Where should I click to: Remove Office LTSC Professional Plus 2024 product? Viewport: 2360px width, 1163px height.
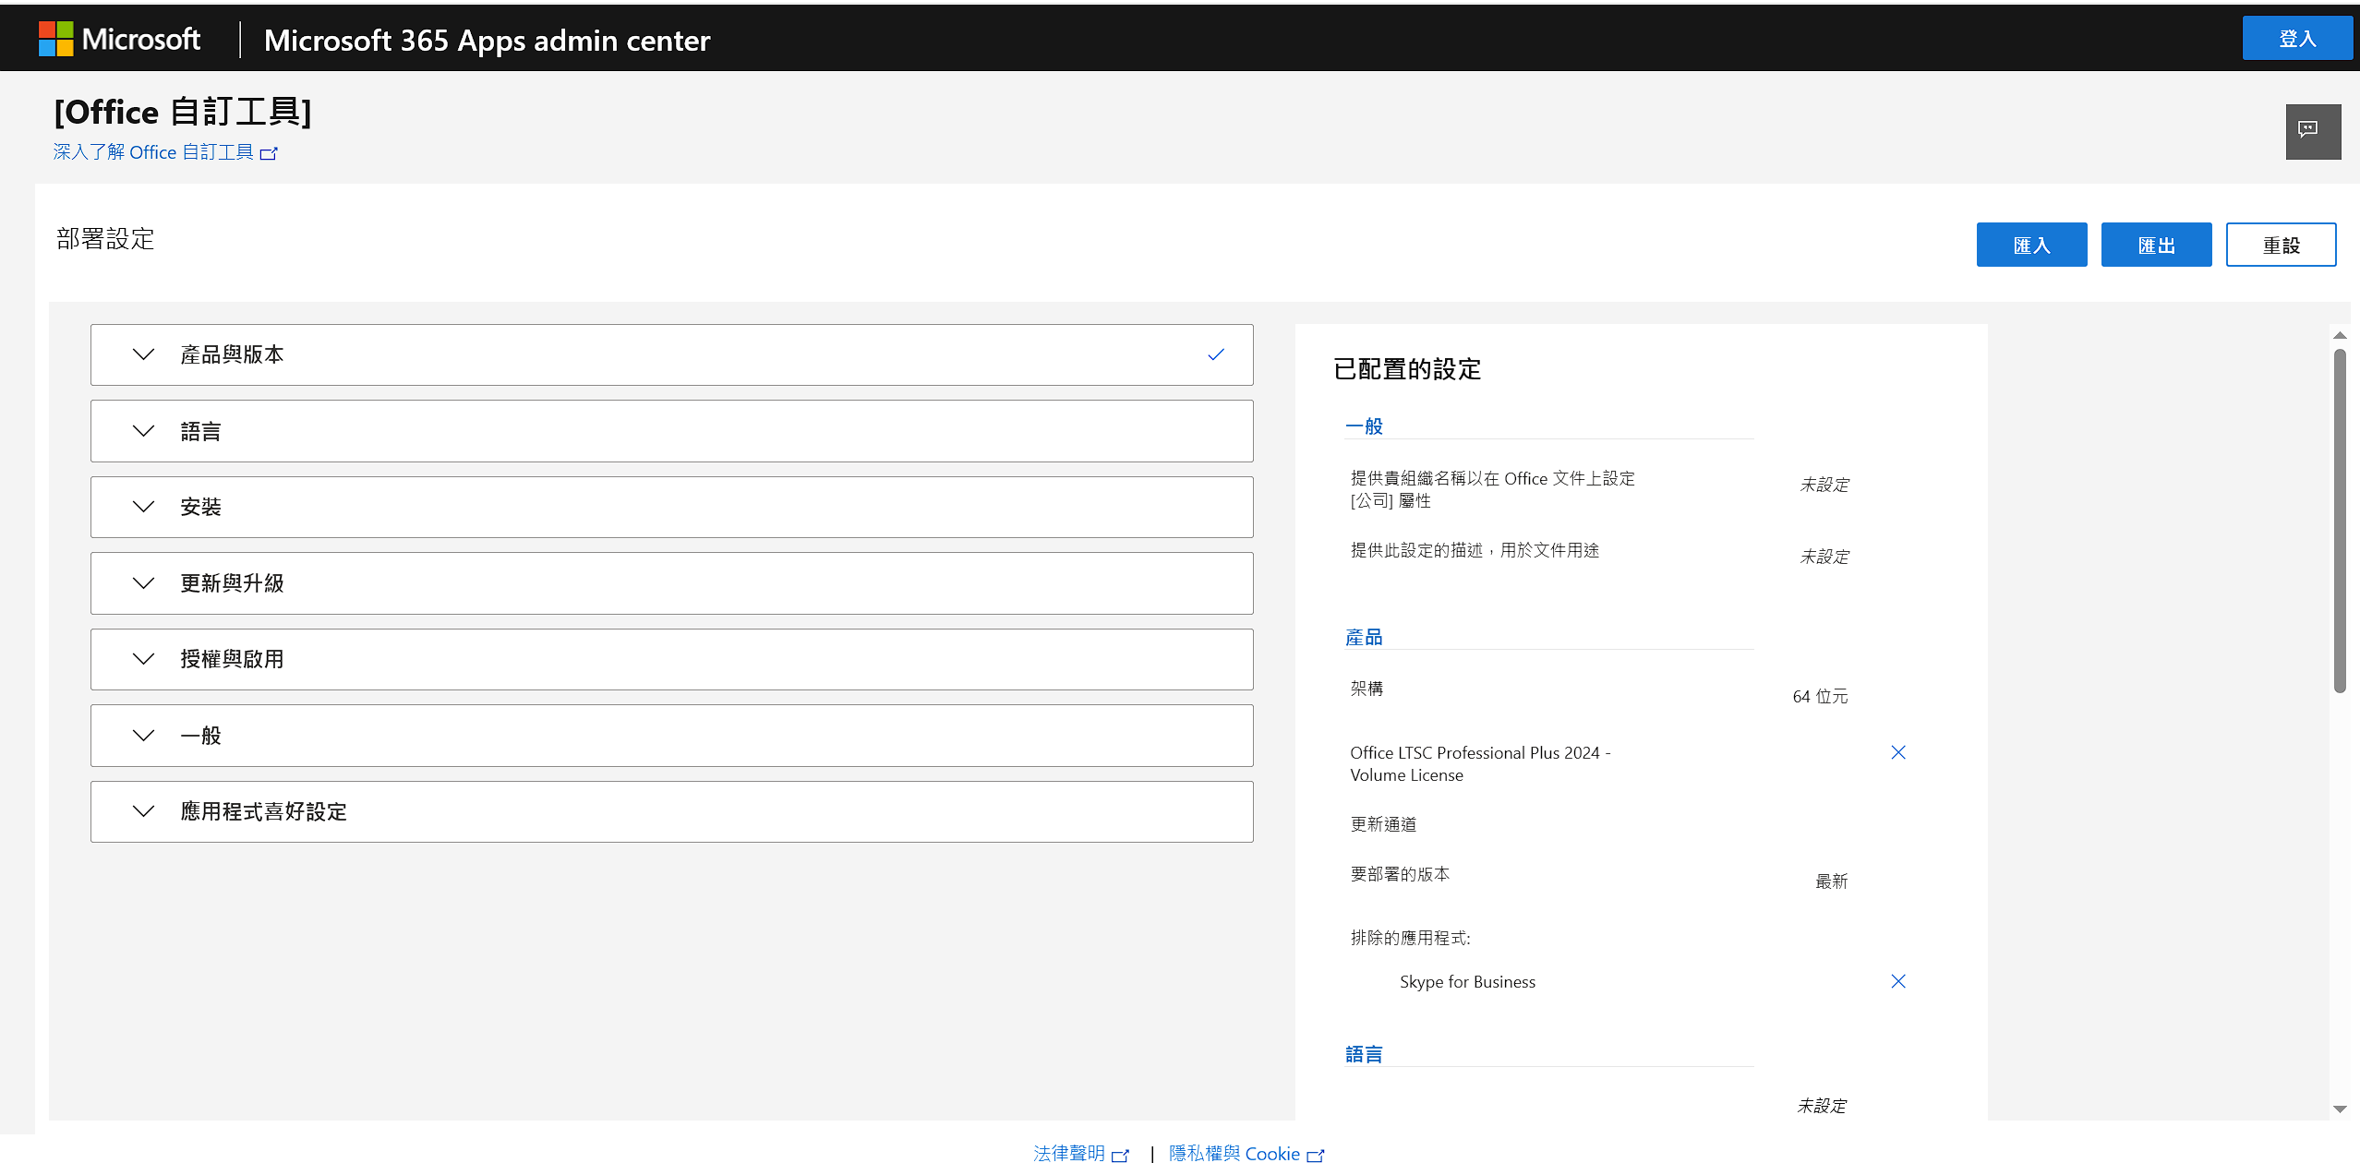[1898, 752]
